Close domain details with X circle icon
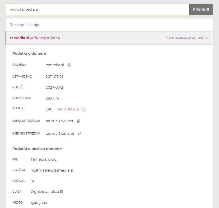The height and width of the screenshot is (208, 219). point(207,38)
